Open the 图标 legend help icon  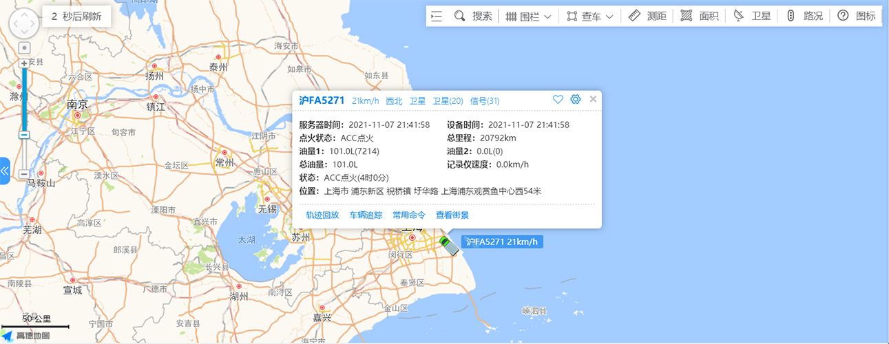(x=857, y=16)
